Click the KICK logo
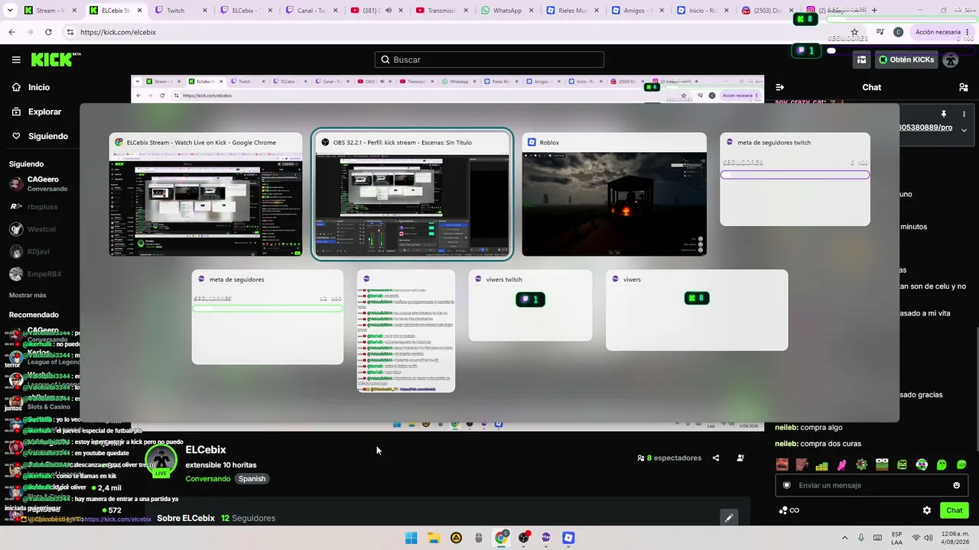The height and width of the screenshot is (550, 979). [56, 60]
